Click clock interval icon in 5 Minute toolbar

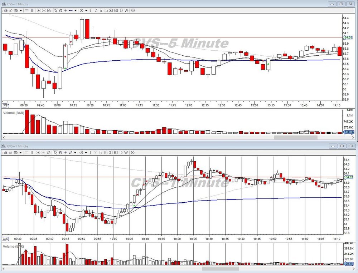coord(82,10)
